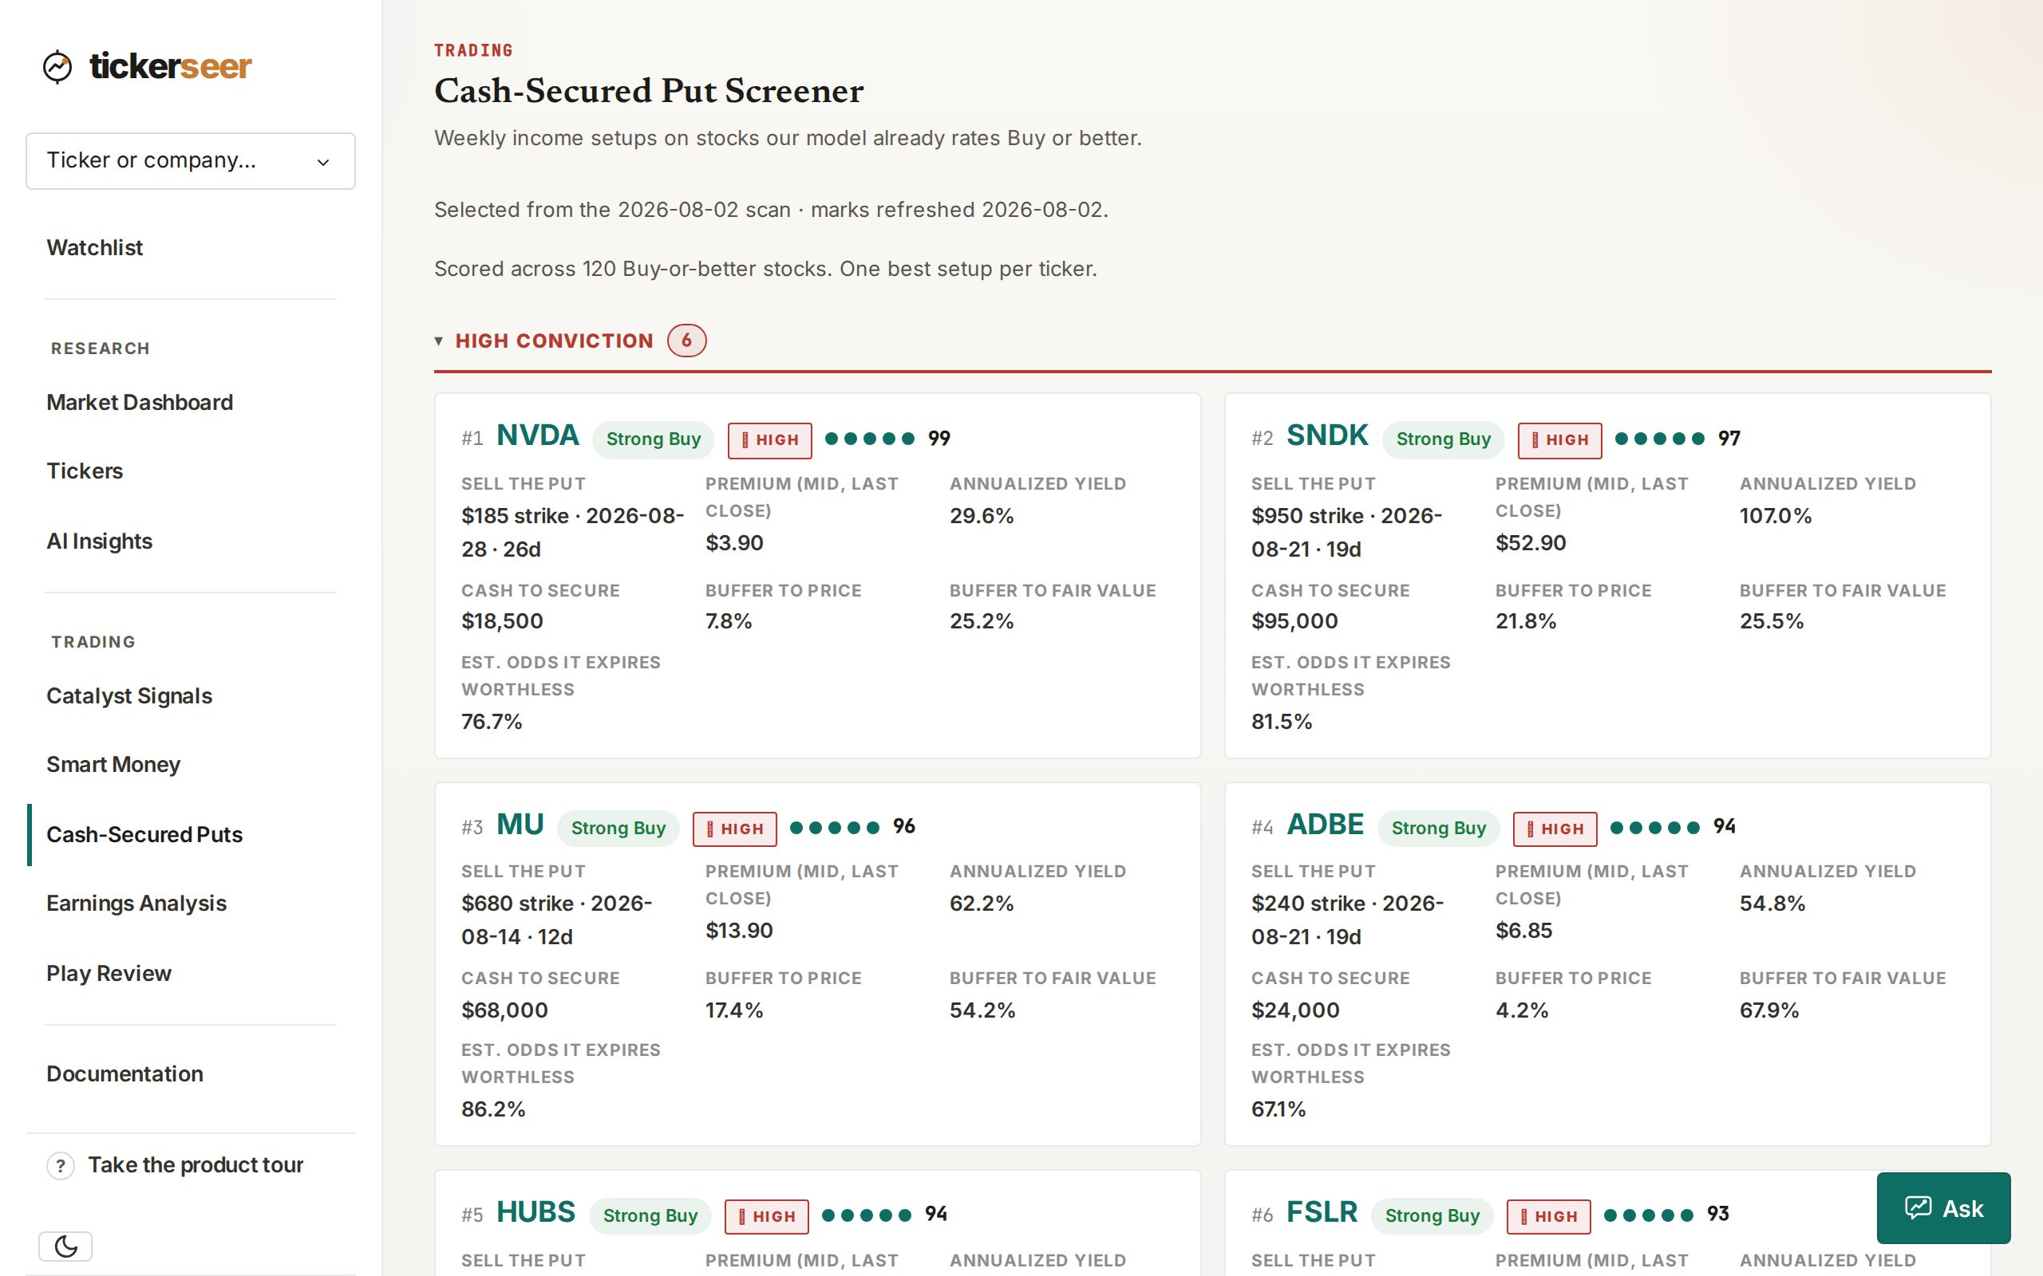Open Tickers page
This screenshot has height=1276, width=2043.
pyautogui.click(x=85, y=471)
